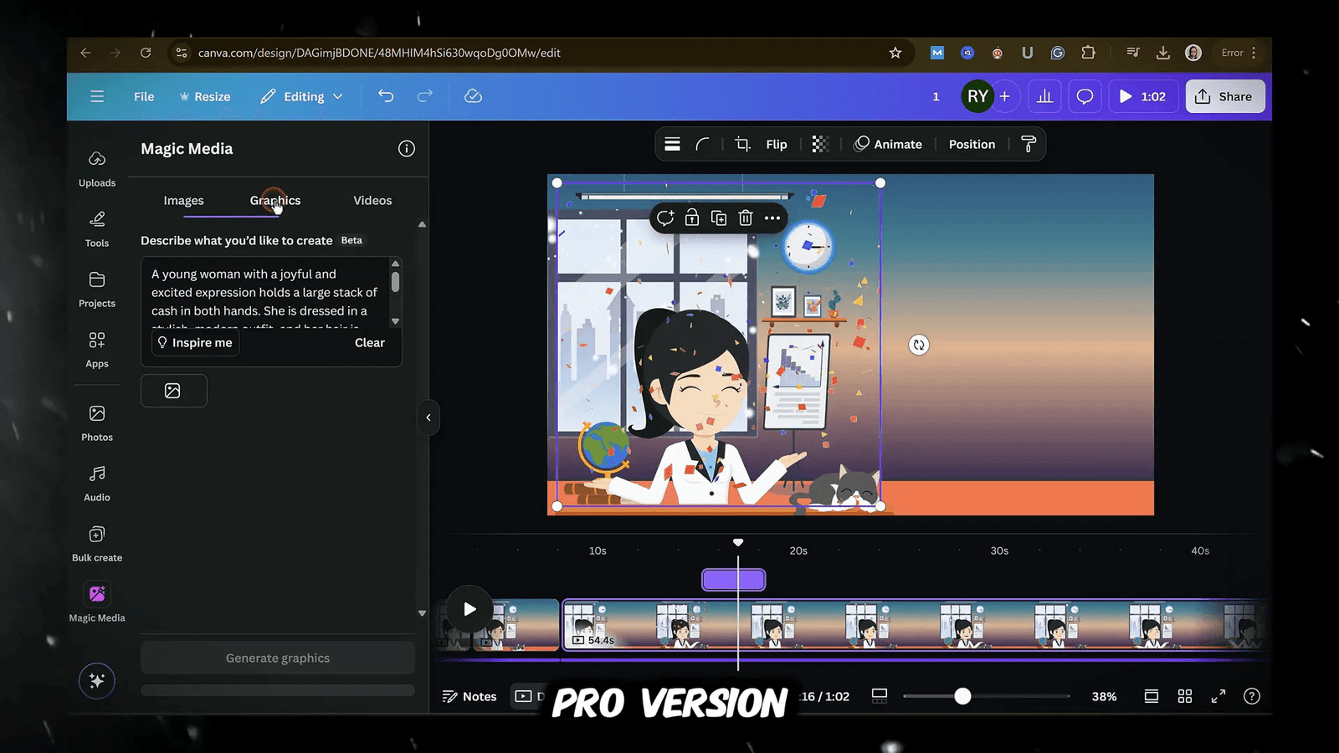This screenshot has width=1339, height=753.
Task: Delete the selected element with the trash icon
Action: click(745, 218)
